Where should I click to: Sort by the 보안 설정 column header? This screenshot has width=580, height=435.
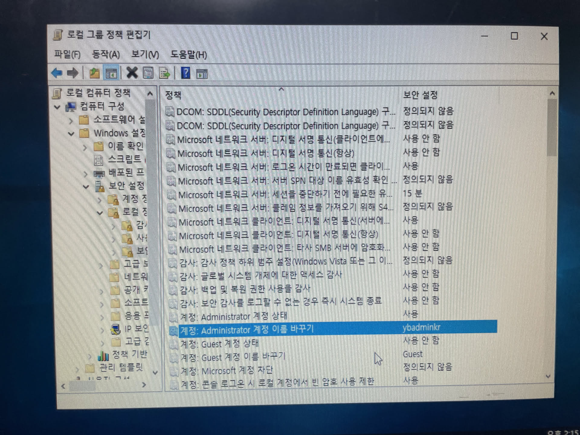pyautogui.click(x=420, y=95)
